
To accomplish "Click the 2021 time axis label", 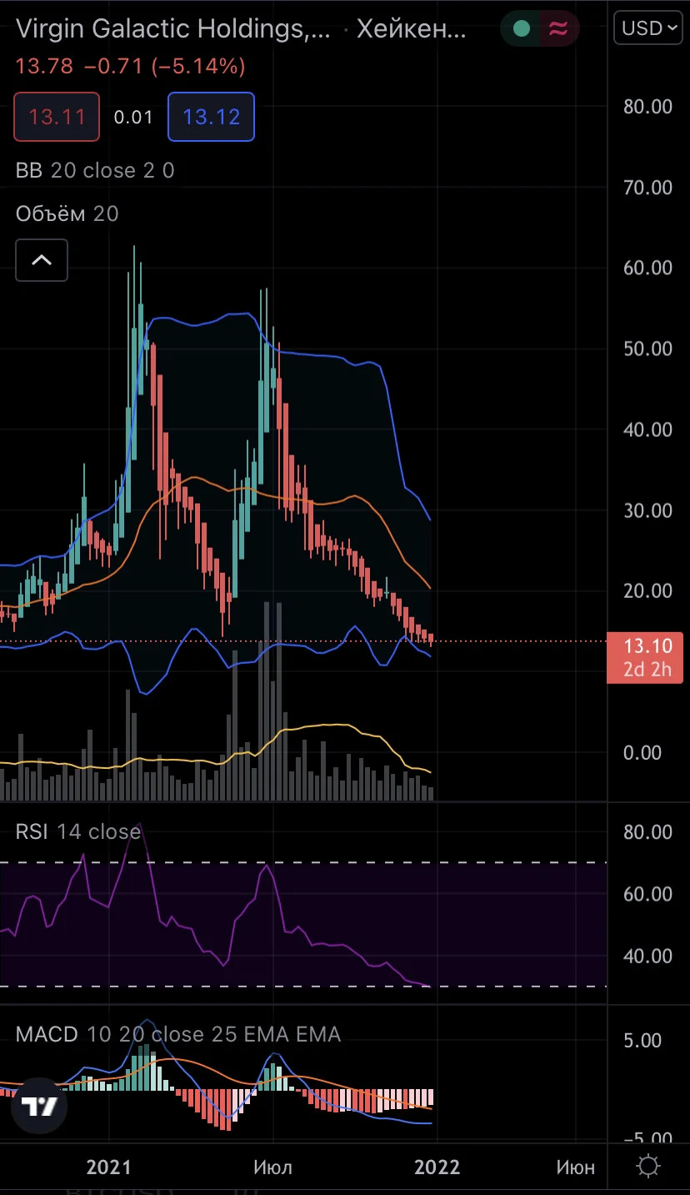I will (x=109, y=1167).
